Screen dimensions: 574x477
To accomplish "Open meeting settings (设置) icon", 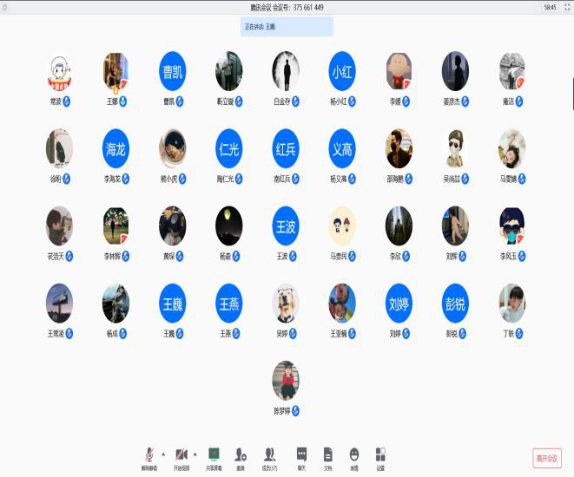I will point(380,456).
